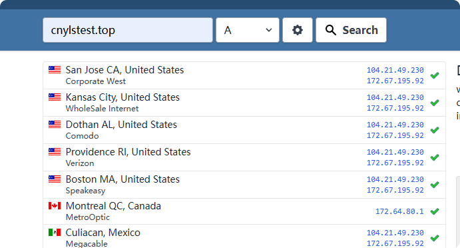Open the 104.21.49.230 link in San Jose row

coord(395,70)
